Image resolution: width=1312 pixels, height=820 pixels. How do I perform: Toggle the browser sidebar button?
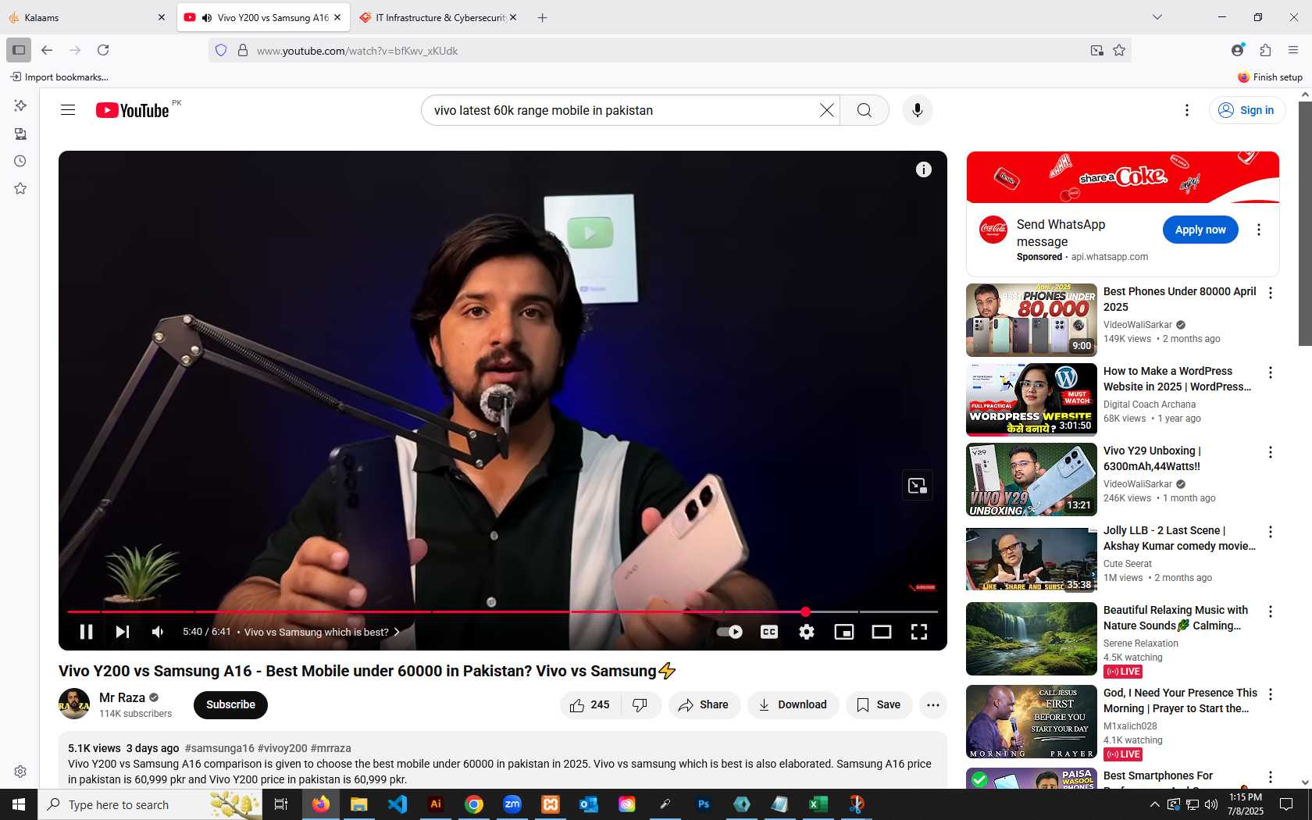click(19, 50)
